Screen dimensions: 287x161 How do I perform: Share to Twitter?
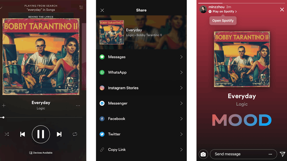[x=141, y=134]
